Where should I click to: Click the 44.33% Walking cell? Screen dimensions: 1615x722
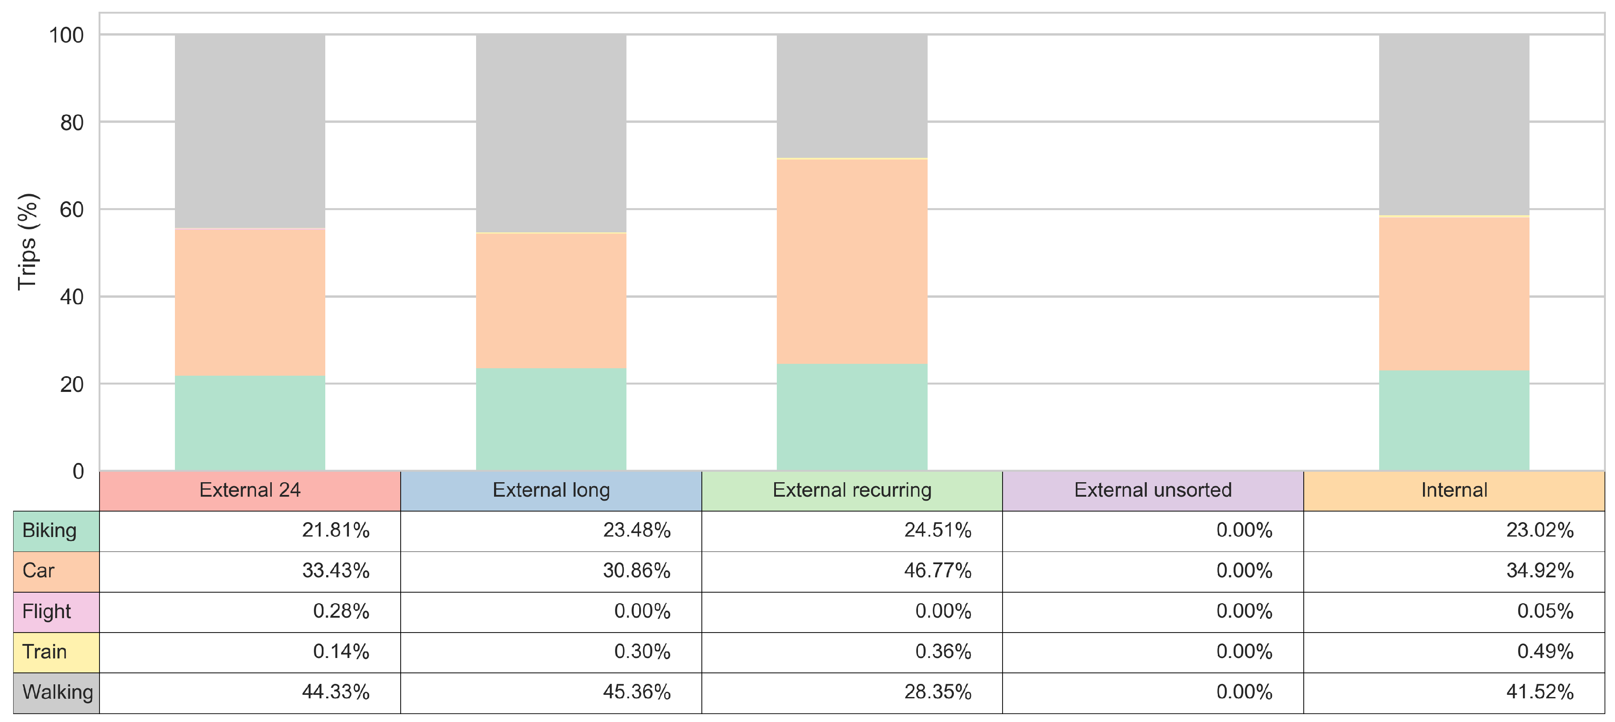point(249,693)
